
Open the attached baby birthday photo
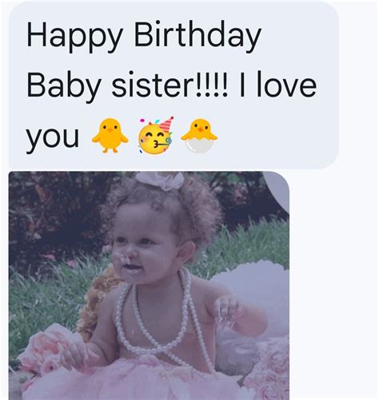click(149, 286)
